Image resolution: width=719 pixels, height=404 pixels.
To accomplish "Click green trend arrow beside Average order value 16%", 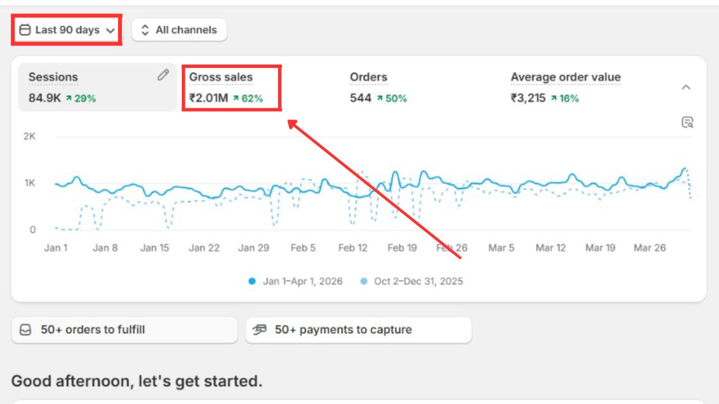I will 554,98.
